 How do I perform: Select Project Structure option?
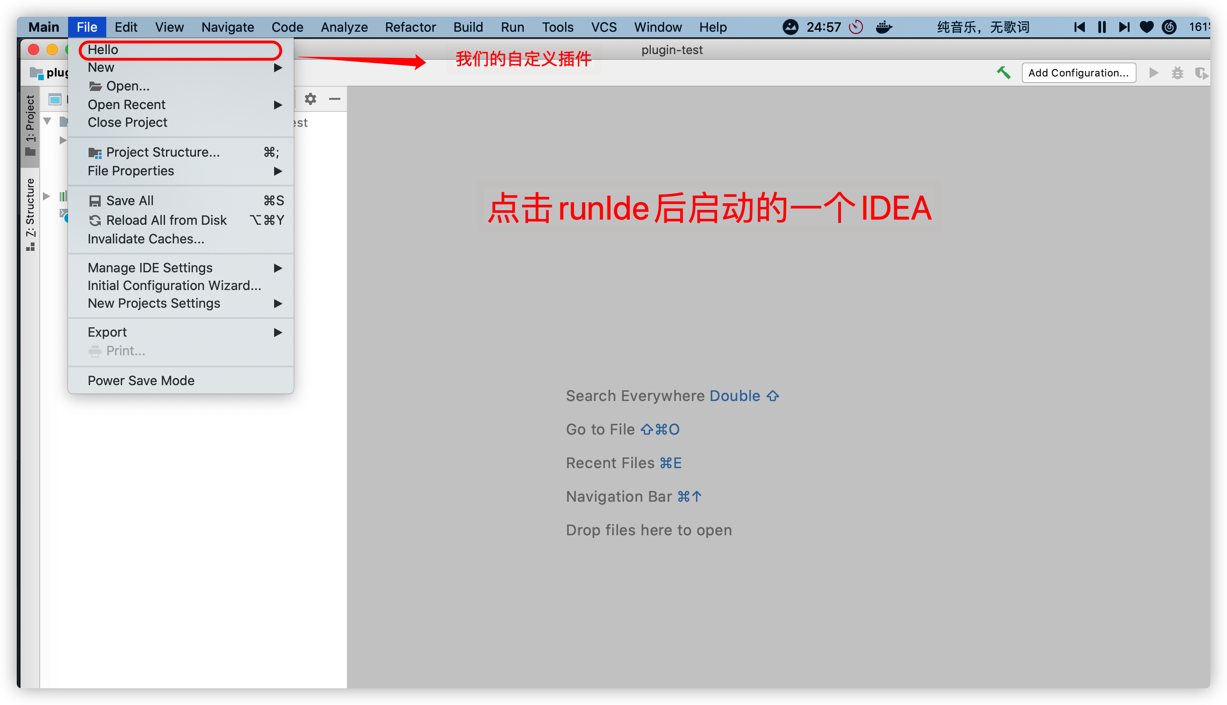click(162, 152)
